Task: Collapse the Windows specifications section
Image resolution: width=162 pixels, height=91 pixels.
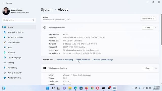Action: pyautogui.click(x=156, y=68)
